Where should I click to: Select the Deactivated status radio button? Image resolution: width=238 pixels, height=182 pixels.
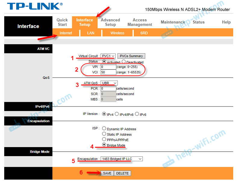click(124, 62)
